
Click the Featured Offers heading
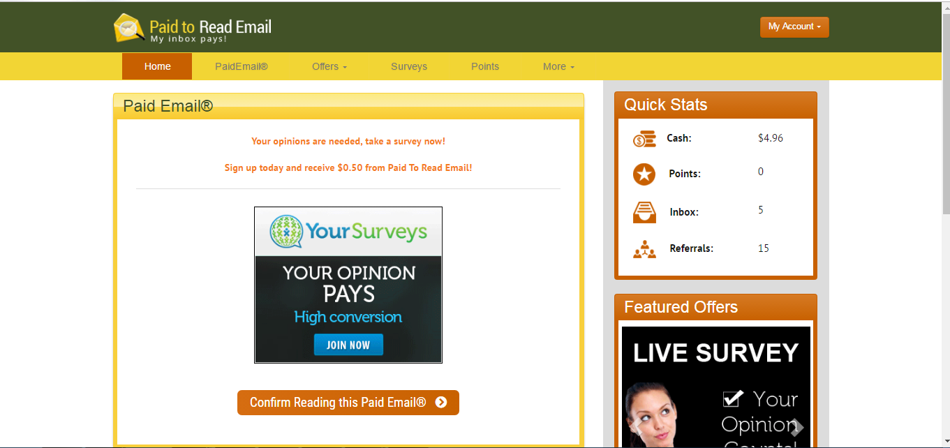pyautogui.click(x=681, y=307)
